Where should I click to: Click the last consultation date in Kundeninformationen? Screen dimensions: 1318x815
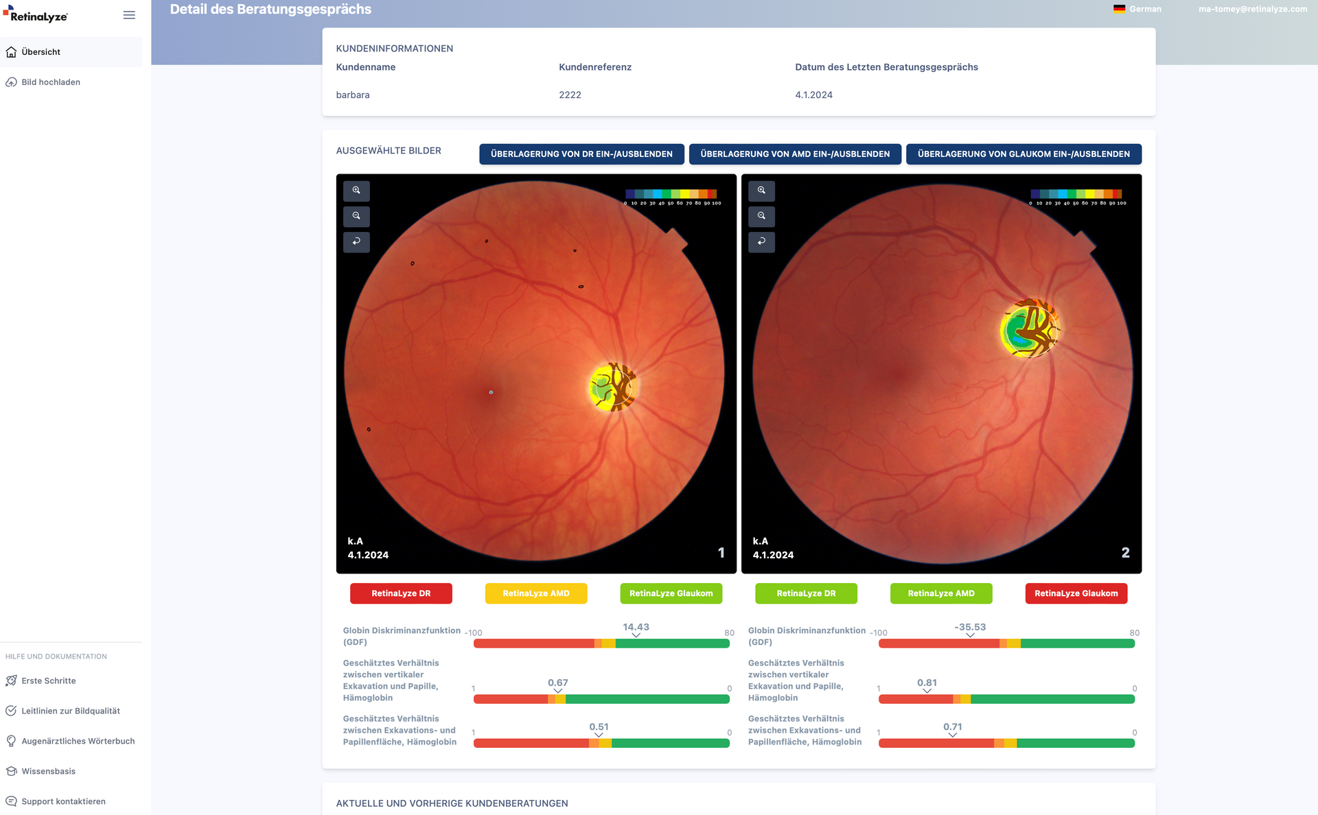[813, 95]
